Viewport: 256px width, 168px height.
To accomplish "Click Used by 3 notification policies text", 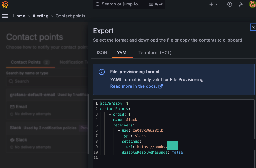I will [x=50, y=128].
